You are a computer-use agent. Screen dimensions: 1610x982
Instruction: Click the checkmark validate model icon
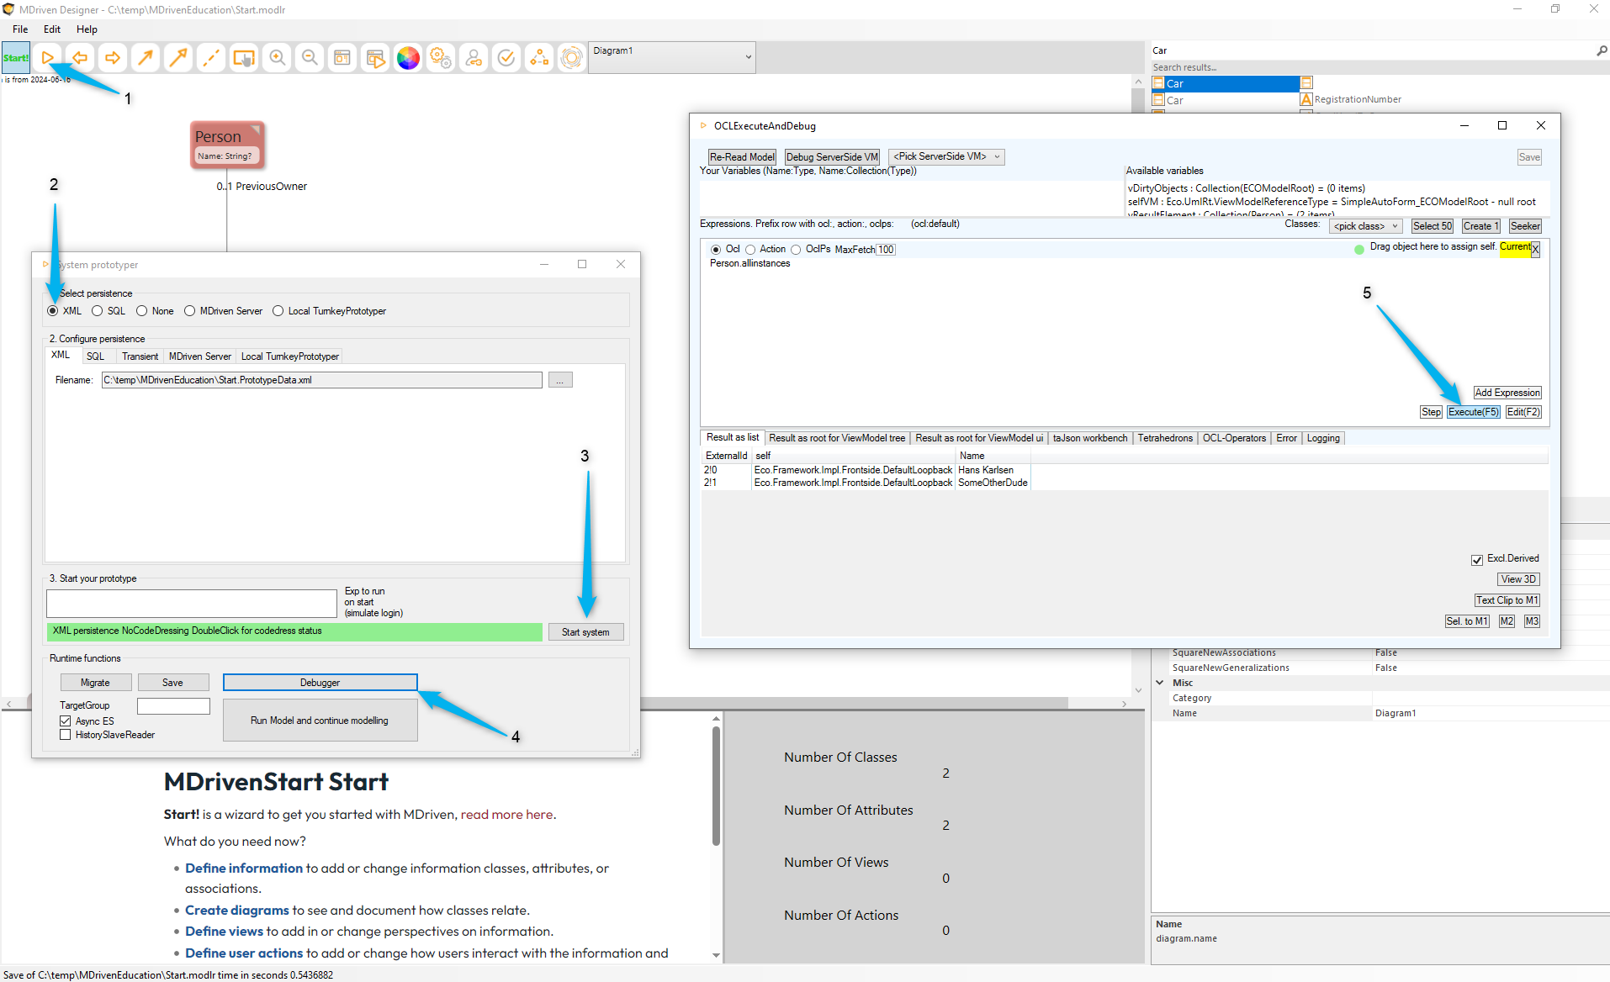click(506, 58)
